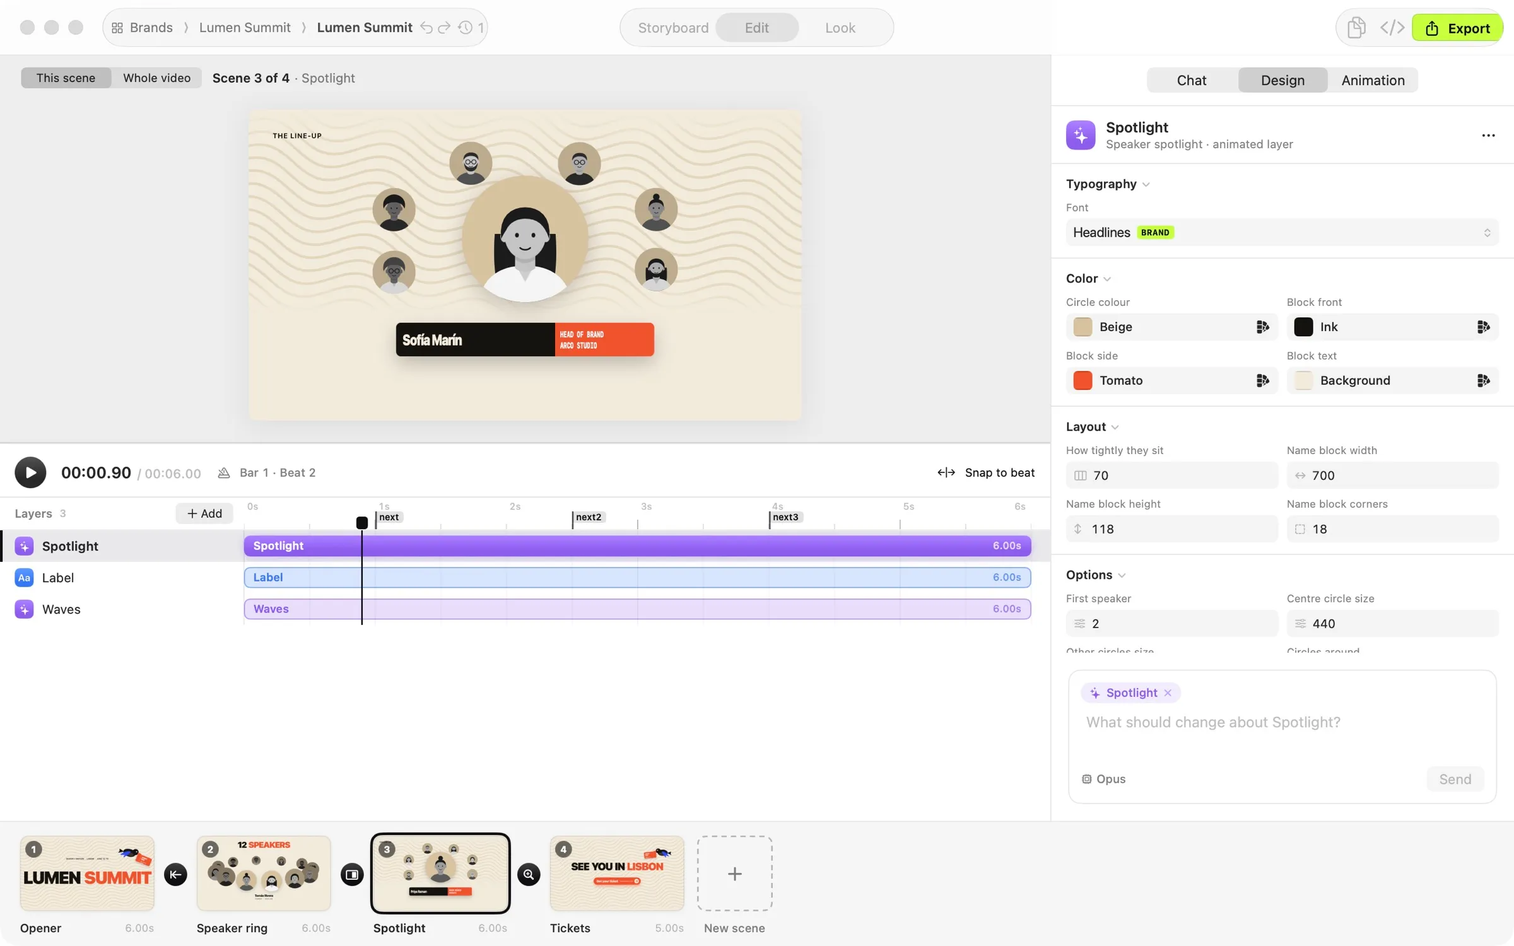Add a New scene

(x=734, y=873)
